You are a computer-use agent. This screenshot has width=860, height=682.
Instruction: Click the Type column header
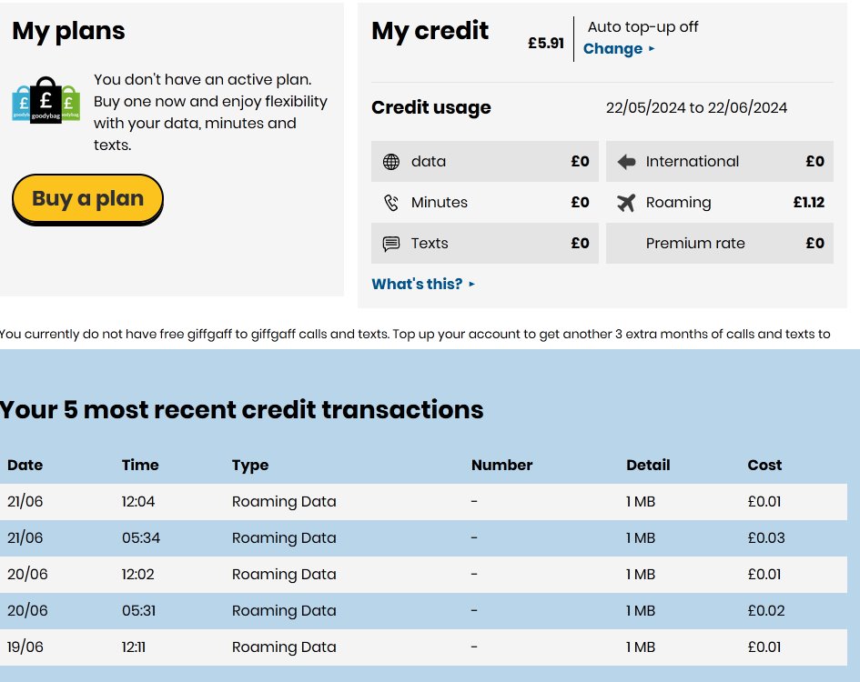click(250, 465)
